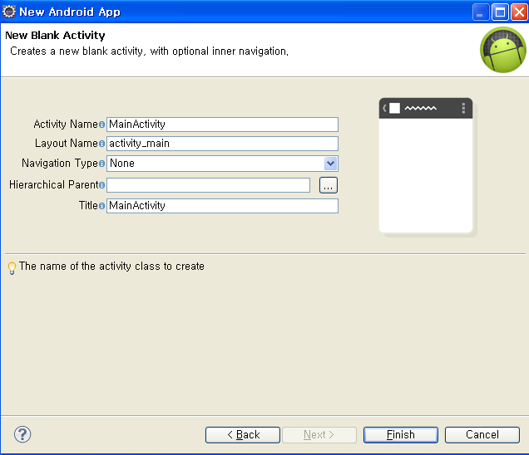Click the lightbulb tip icon
529x455 pixels.
click(x=12, y=268)
